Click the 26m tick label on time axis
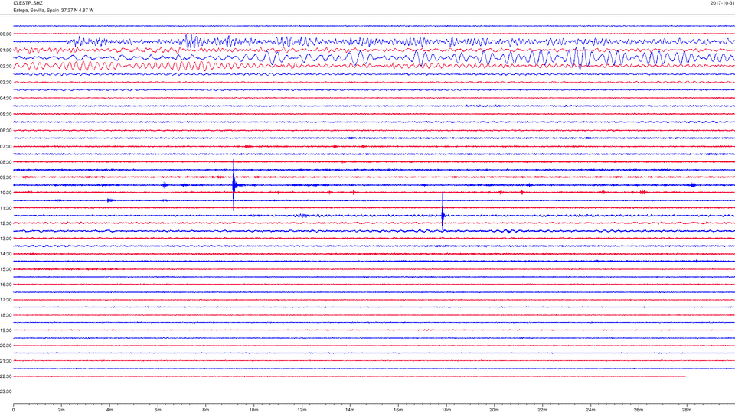The image size is (735, 413). click(x=639, y=410)
